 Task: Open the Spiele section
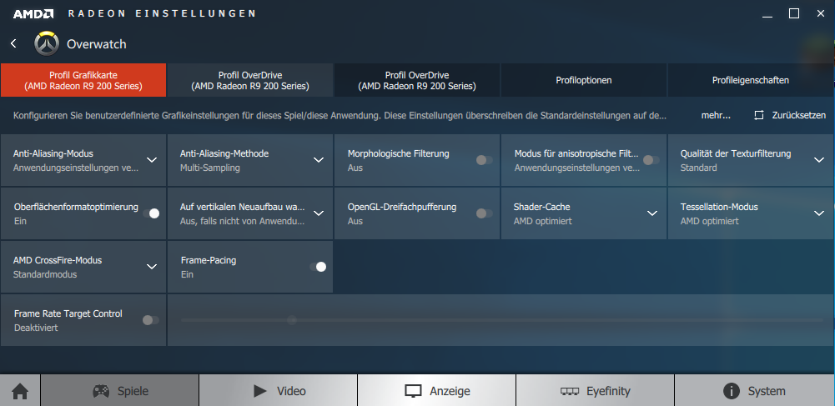click(x=120, y=390)
